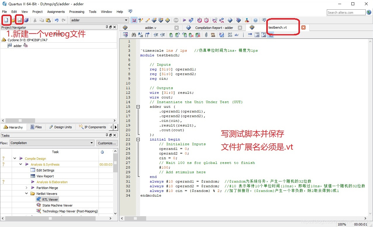
Task: Collapse the adder uut code block at line 15
Action: click(138, 107)
